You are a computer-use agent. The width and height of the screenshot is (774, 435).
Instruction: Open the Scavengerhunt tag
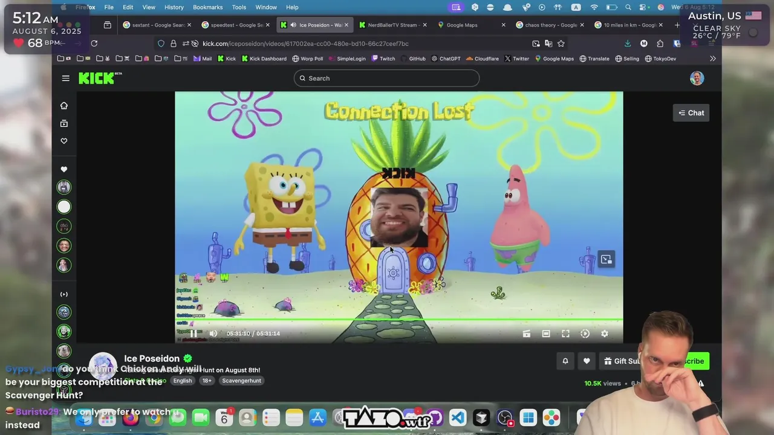coord(242,381)
